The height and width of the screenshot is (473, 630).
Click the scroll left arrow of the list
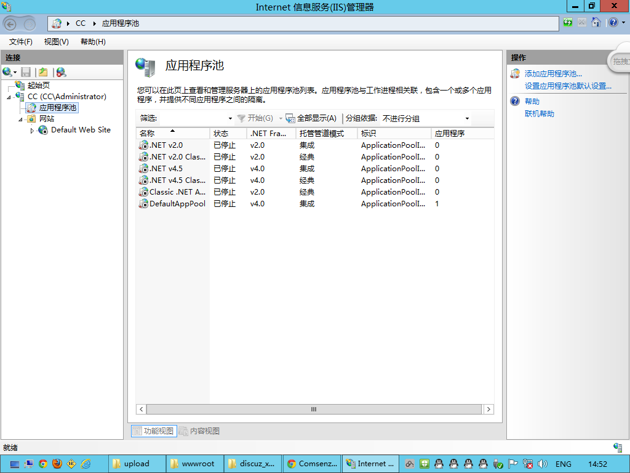click(141, 409)
